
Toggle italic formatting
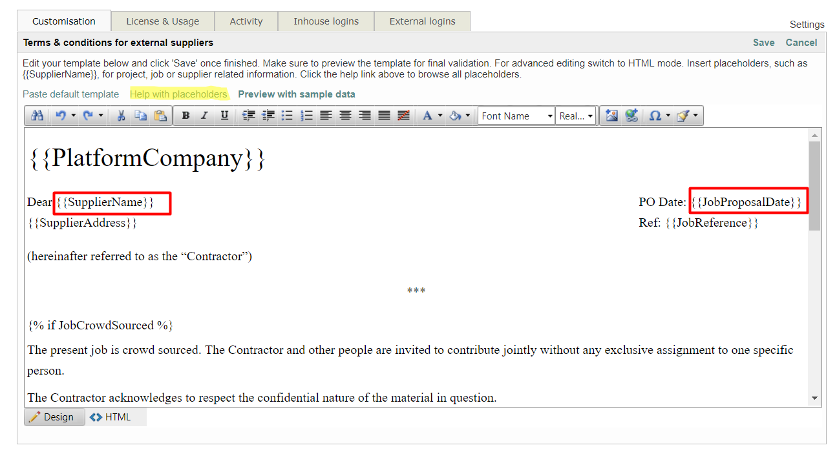pyautogui.click(x=205, y=116)
